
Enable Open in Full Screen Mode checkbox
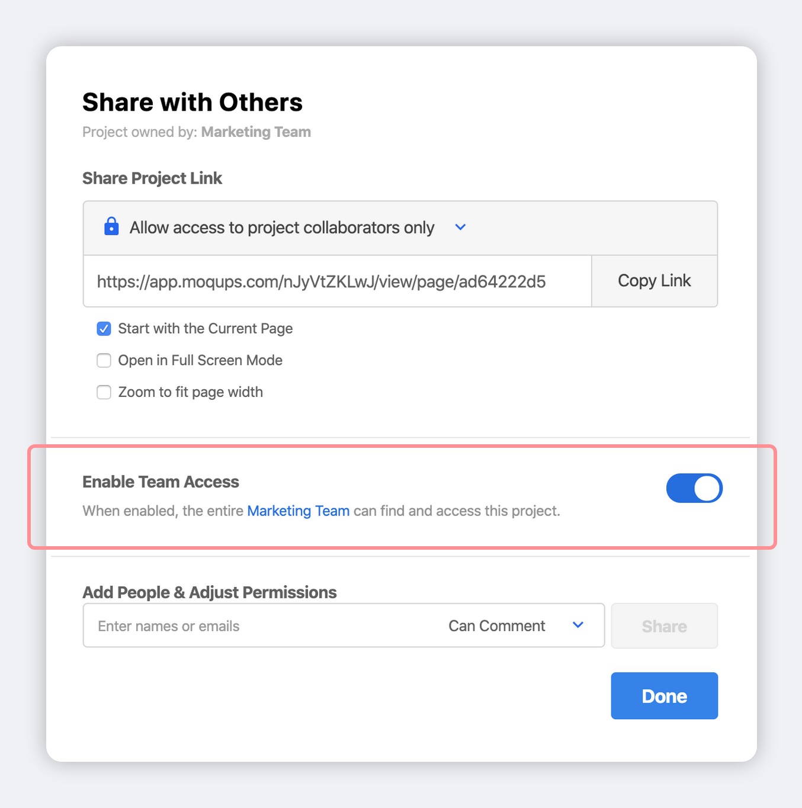[x=104, y=361]
